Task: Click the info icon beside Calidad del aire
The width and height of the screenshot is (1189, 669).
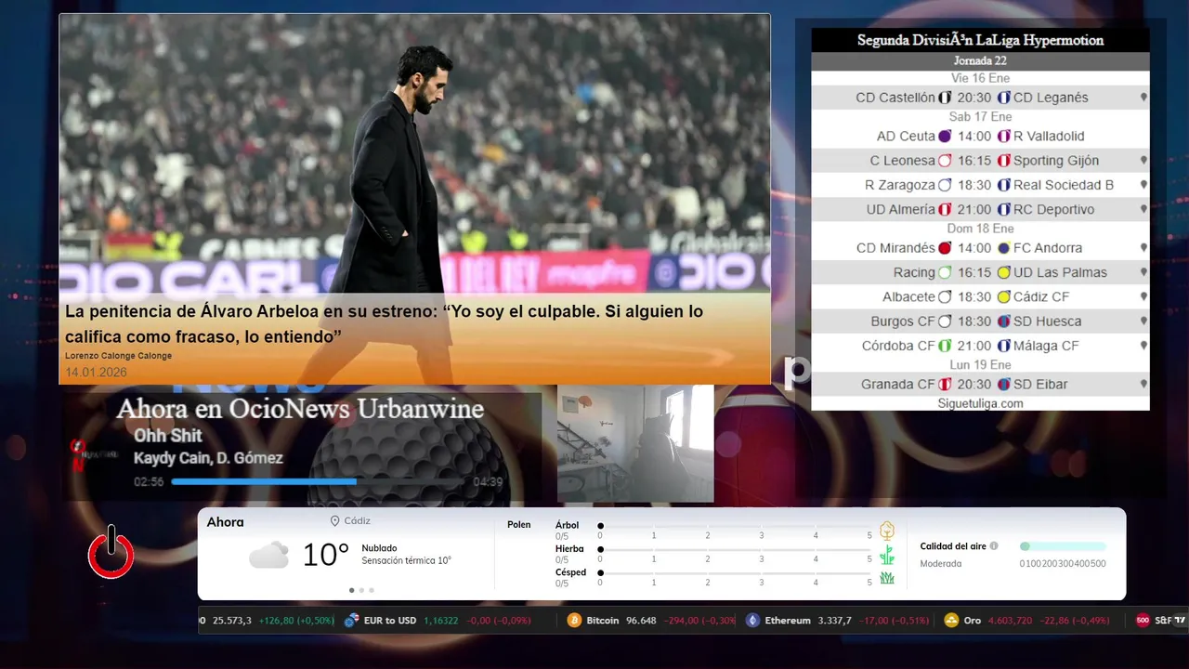Action: (x=994, y=546)
